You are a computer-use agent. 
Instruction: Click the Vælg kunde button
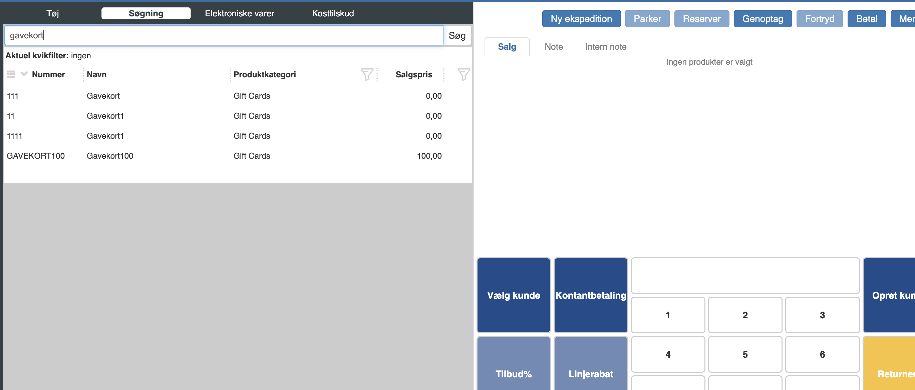(x=513, y=295)
